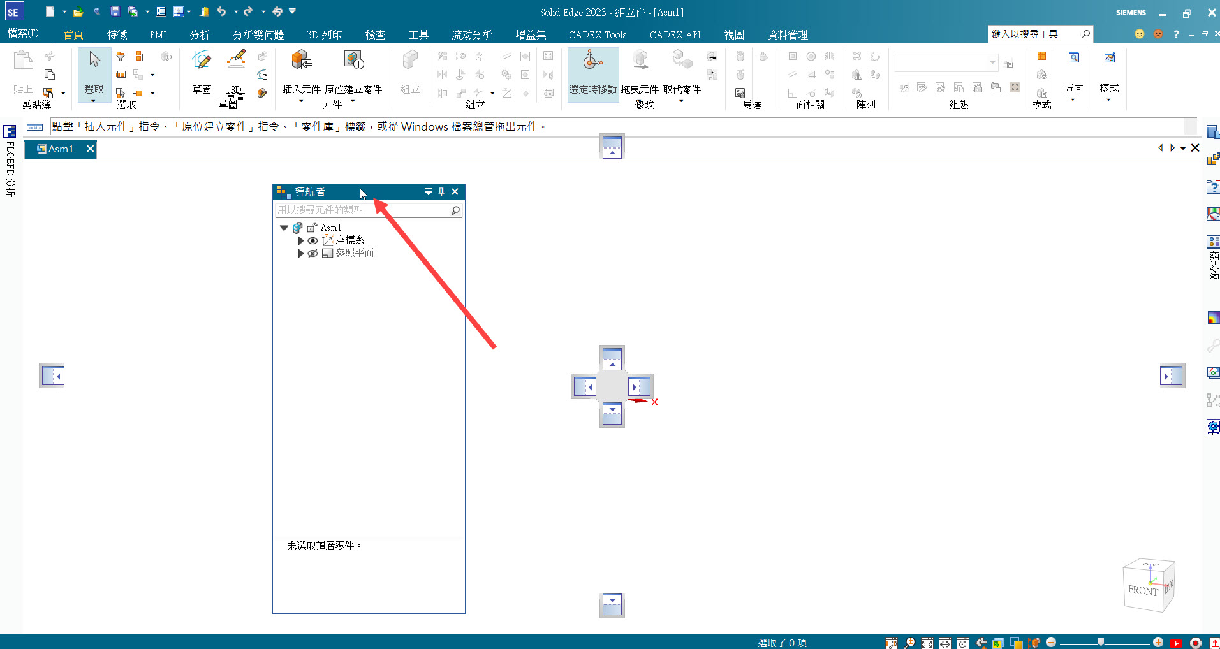Start a 草圖 (Sketch) with the pencil icon
1220x649 pixels.
(x=202, y=60)
